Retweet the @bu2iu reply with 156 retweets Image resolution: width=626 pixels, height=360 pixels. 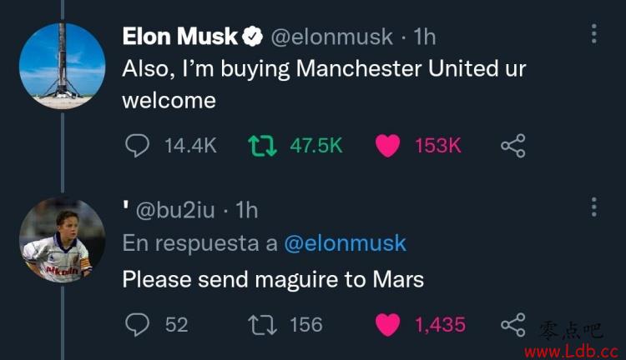pos(262,324)
